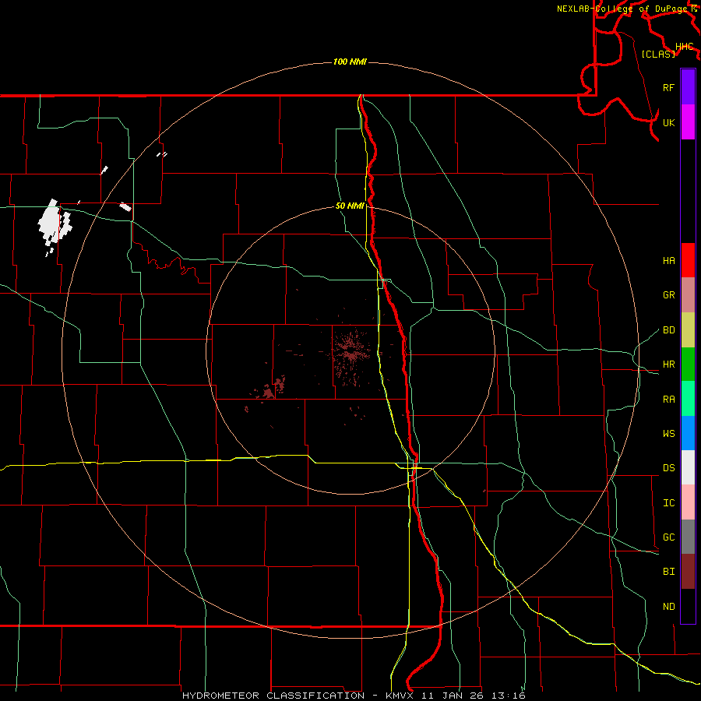The width and height of the screenshot is (701, 701).
Task: Click the "HA" legend label
Action: (x=669, y=260)
